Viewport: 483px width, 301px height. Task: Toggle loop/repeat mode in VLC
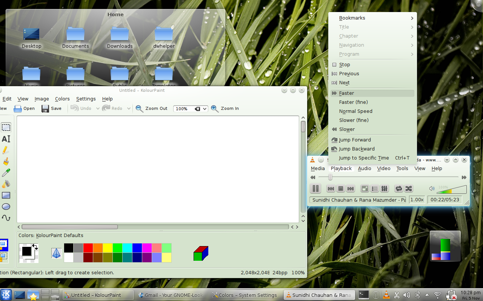398,189
